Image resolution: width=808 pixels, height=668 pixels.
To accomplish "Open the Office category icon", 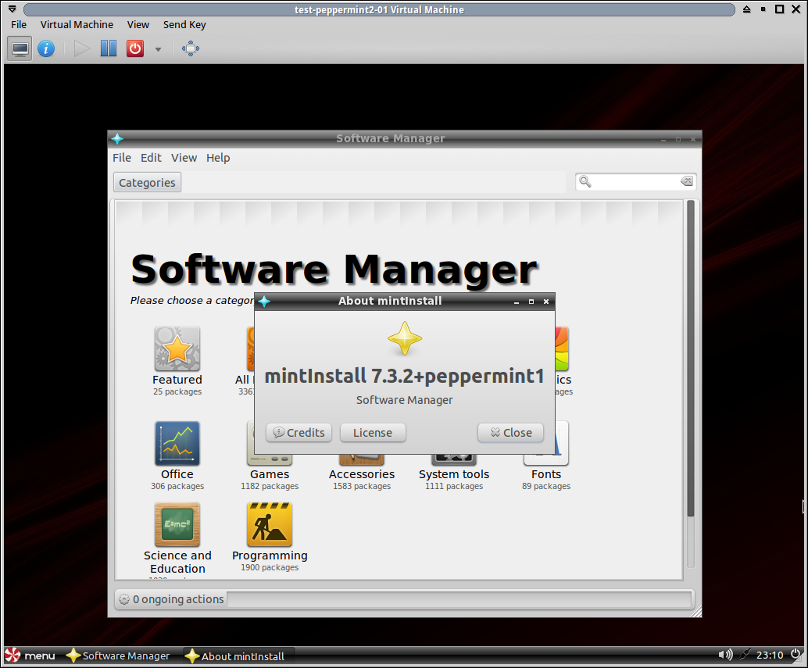I will coord(177,444).
